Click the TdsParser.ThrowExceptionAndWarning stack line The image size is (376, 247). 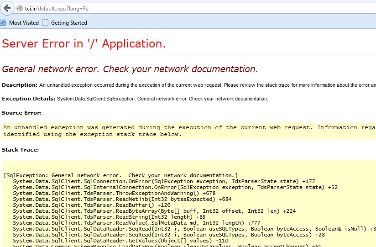[x=114, y=193]
